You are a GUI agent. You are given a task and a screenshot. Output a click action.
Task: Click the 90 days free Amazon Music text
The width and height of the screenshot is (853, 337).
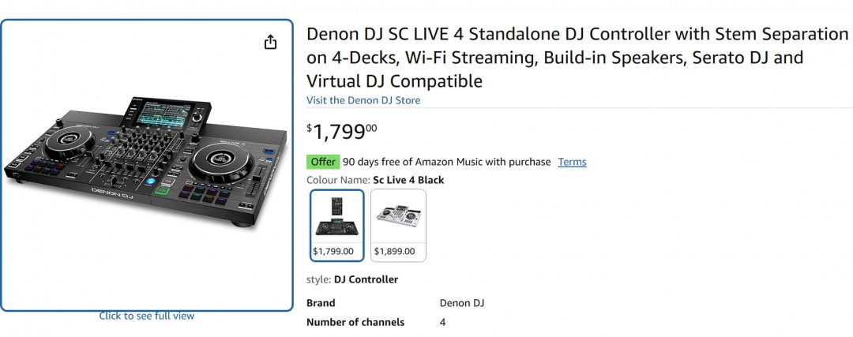point(446,162)
